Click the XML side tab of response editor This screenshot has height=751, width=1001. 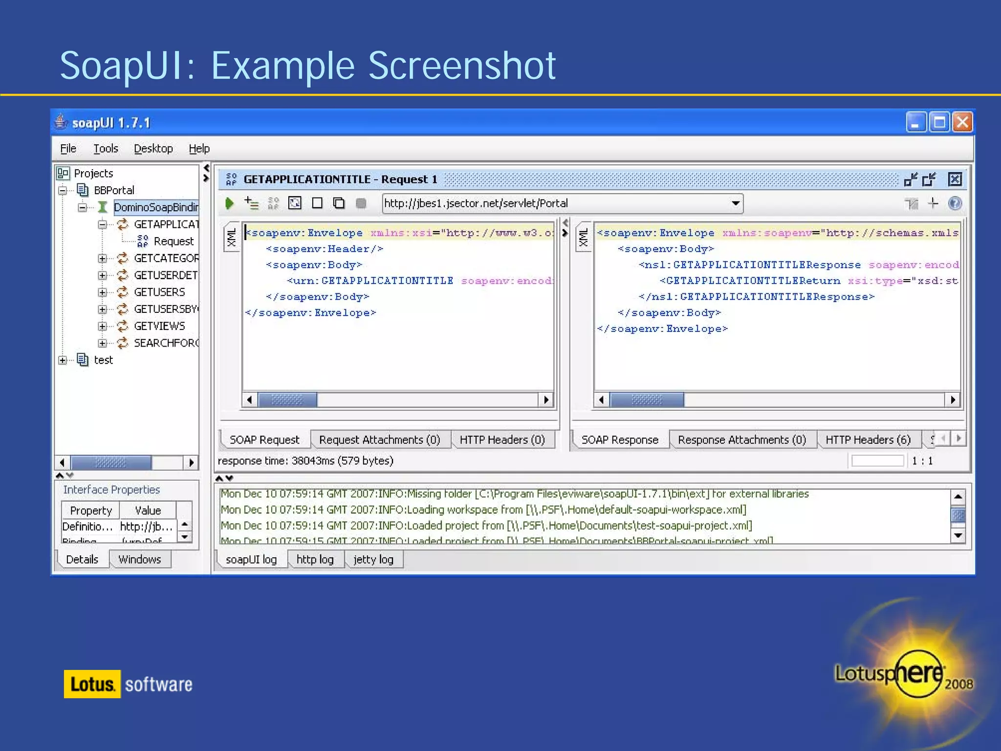point(584,238)
